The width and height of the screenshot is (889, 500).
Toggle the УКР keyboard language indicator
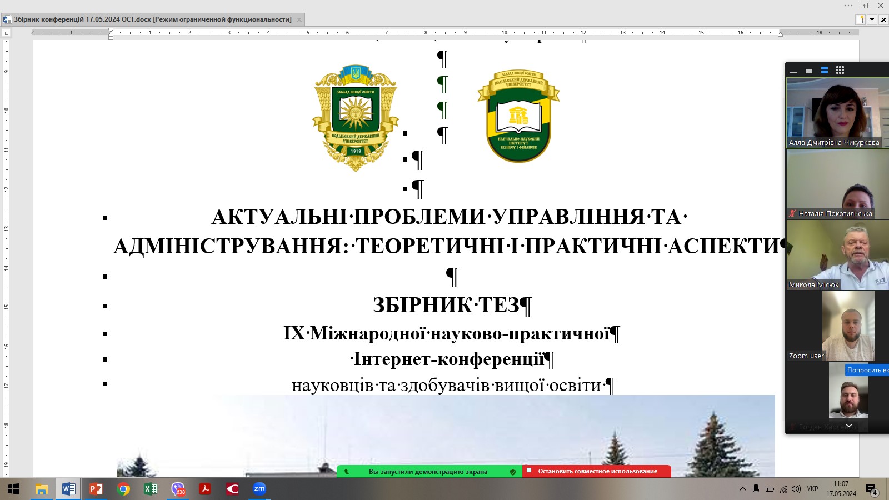point(812,489)
